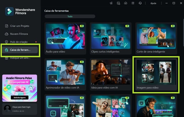Open the Ajuda menu
Screen dimensions: 184x117
[153, 3]
